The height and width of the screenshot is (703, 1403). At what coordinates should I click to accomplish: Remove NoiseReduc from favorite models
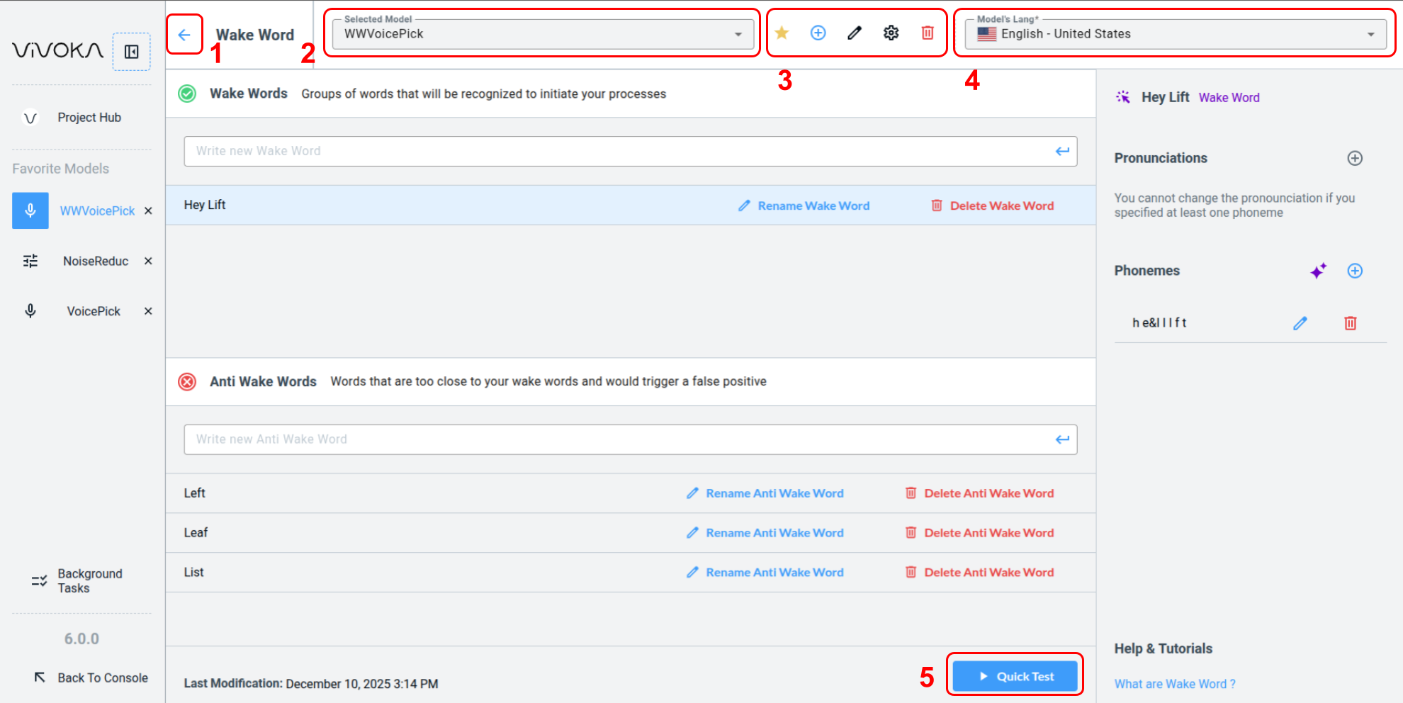(x=148, y=261)
